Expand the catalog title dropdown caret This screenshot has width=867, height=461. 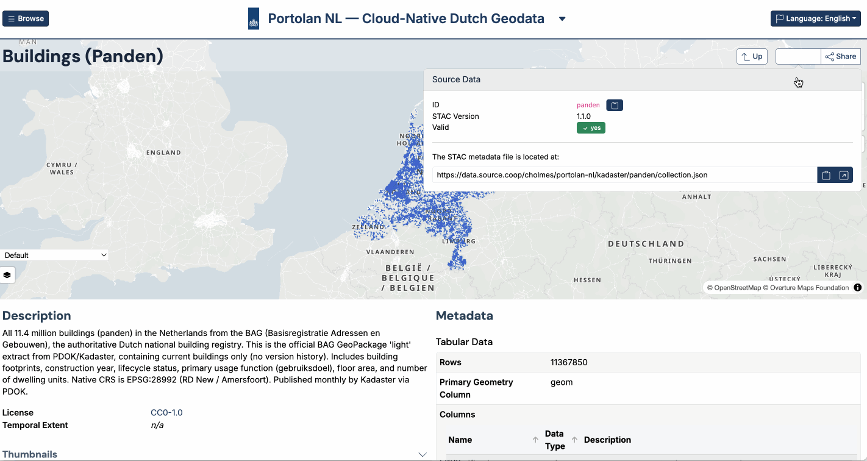(562, 19)
